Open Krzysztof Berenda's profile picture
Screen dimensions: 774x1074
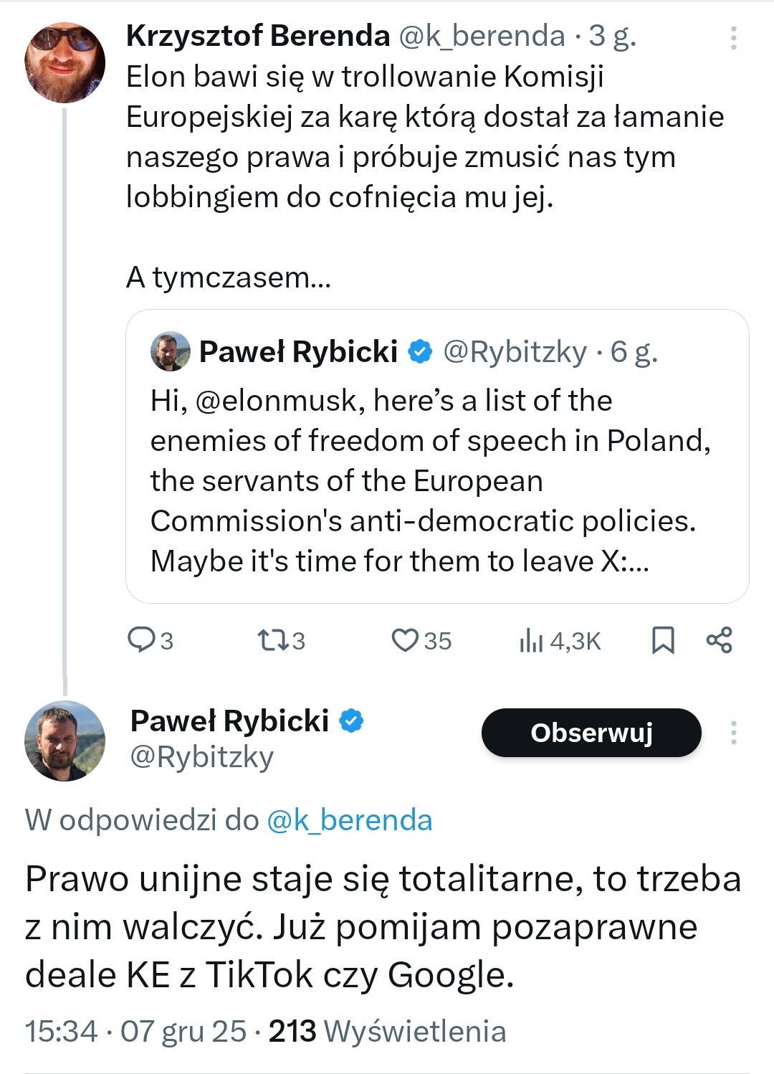[x=64, y=62]
